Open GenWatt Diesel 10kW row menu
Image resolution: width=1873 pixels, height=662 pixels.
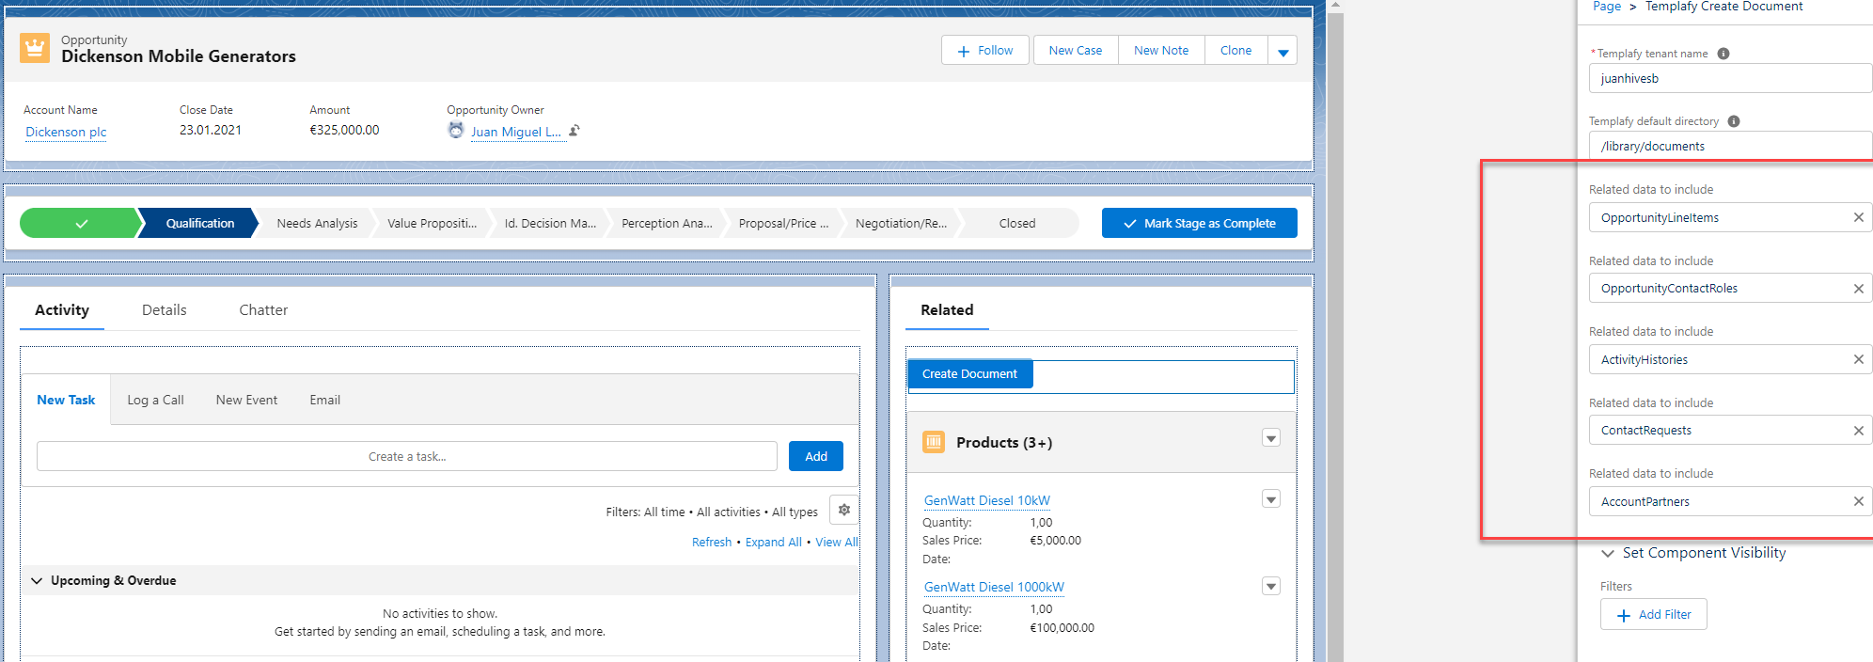(1271, 499)
